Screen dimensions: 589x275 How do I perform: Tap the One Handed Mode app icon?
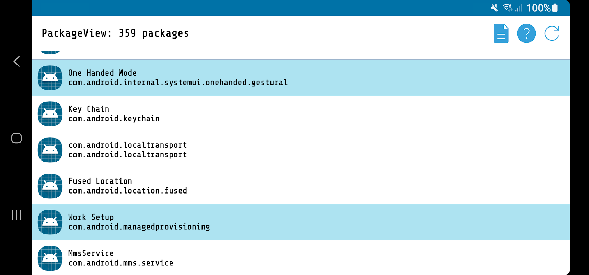click(x=50, y=78)
